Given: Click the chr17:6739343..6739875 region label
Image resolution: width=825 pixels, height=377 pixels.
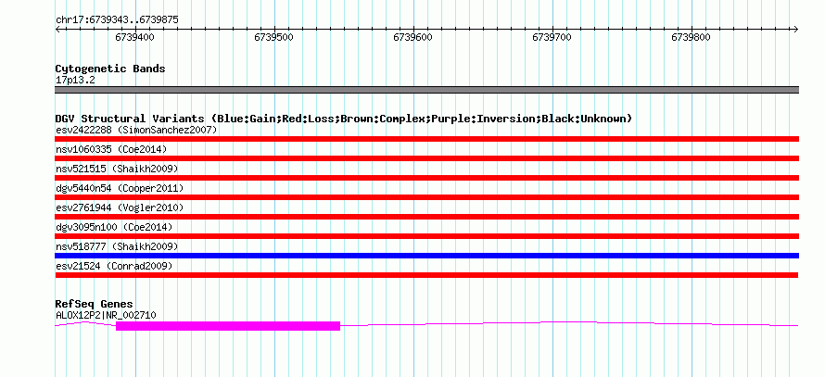Looking at the screenshot, I should (117, 20).
